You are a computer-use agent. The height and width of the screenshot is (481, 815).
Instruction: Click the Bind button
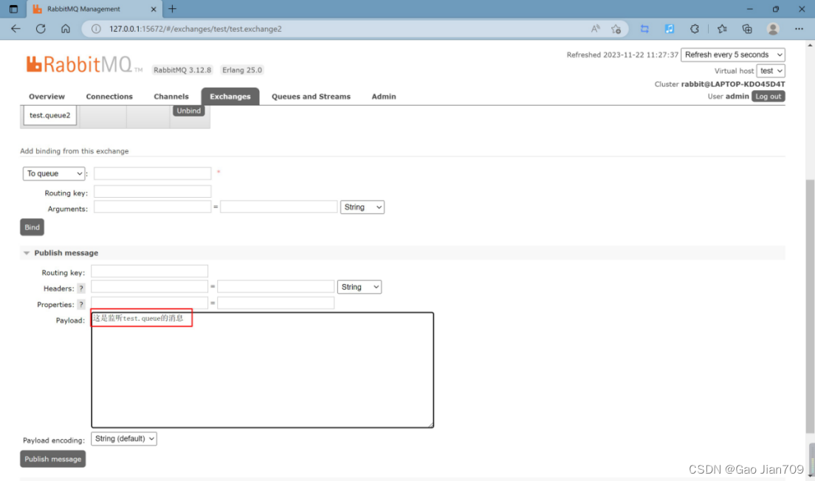[32, 227]
